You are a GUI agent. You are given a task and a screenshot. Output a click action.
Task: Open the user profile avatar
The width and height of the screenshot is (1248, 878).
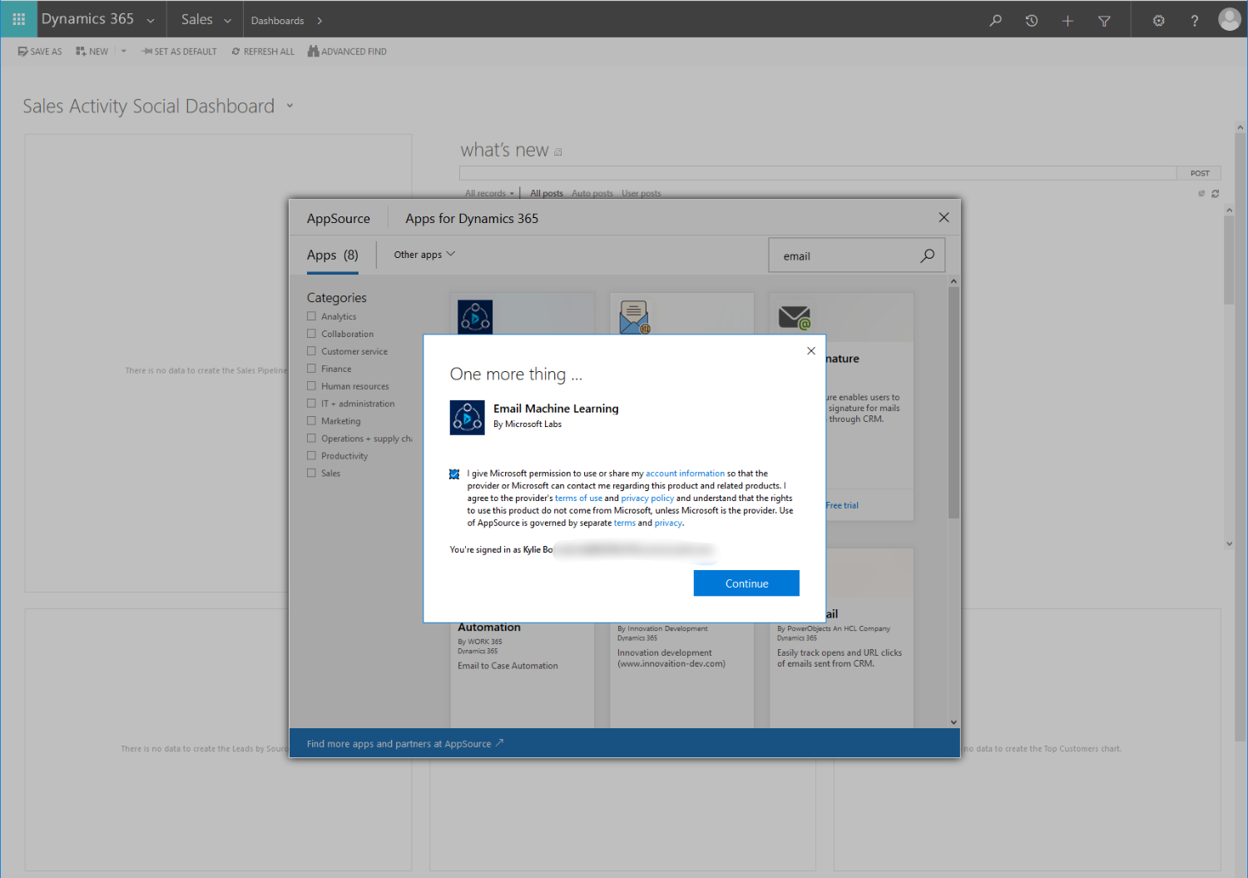pos(1229,19)
